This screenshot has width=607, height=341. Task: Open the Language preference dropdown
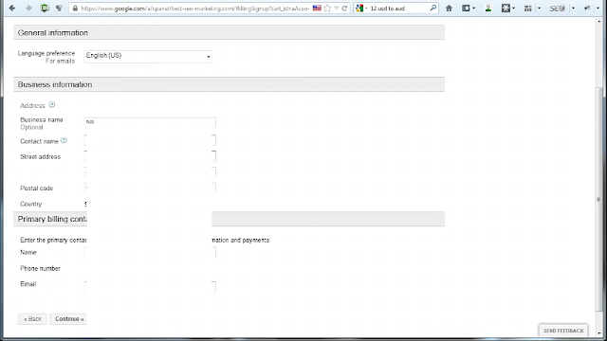148,57
